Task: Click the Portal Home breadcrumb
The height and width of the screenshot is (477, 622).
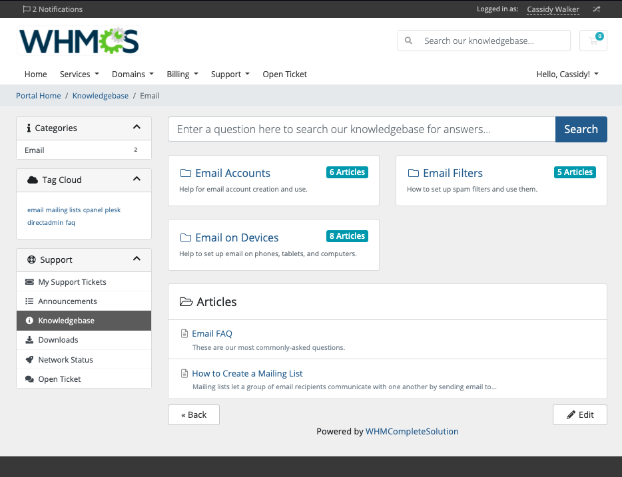Action: (x=39, y=96)
